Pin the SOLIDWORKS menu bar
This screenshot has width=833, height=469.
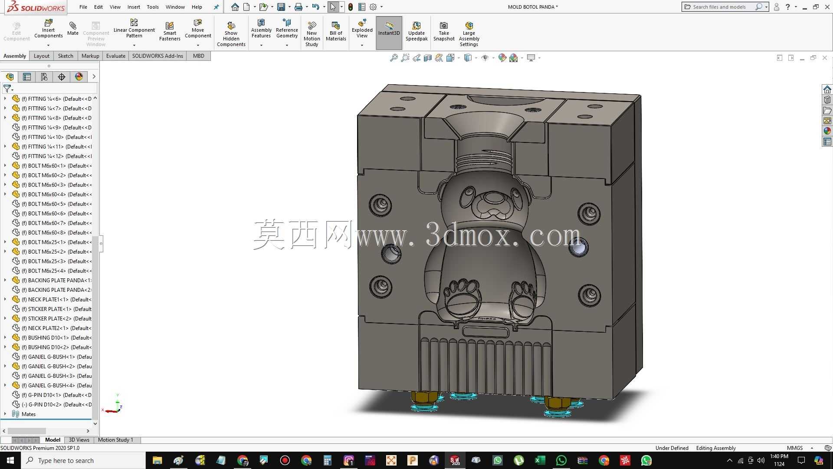point(216,7)
